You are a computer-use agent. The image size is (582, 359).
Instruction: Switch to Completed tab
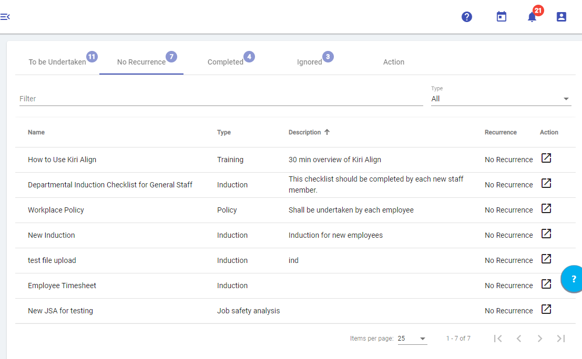click(x=226, y=62)
